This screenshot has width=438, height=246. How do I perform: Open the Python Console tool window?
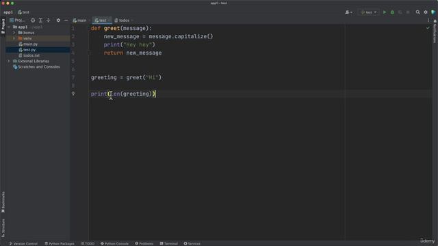(114, 243)
